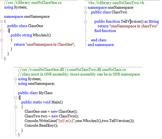Collapse the oneNamespace block in the C# ClassOne file
The height and width of the screenshot is (139, 162).
(2, 22)
